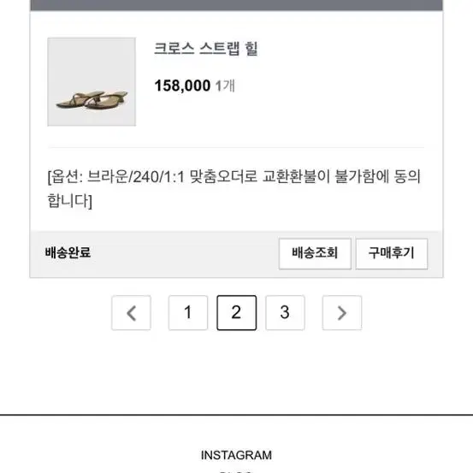Screen dimensions: 473x473
Task: Click the black footer divider line
Action: [236, 415]
